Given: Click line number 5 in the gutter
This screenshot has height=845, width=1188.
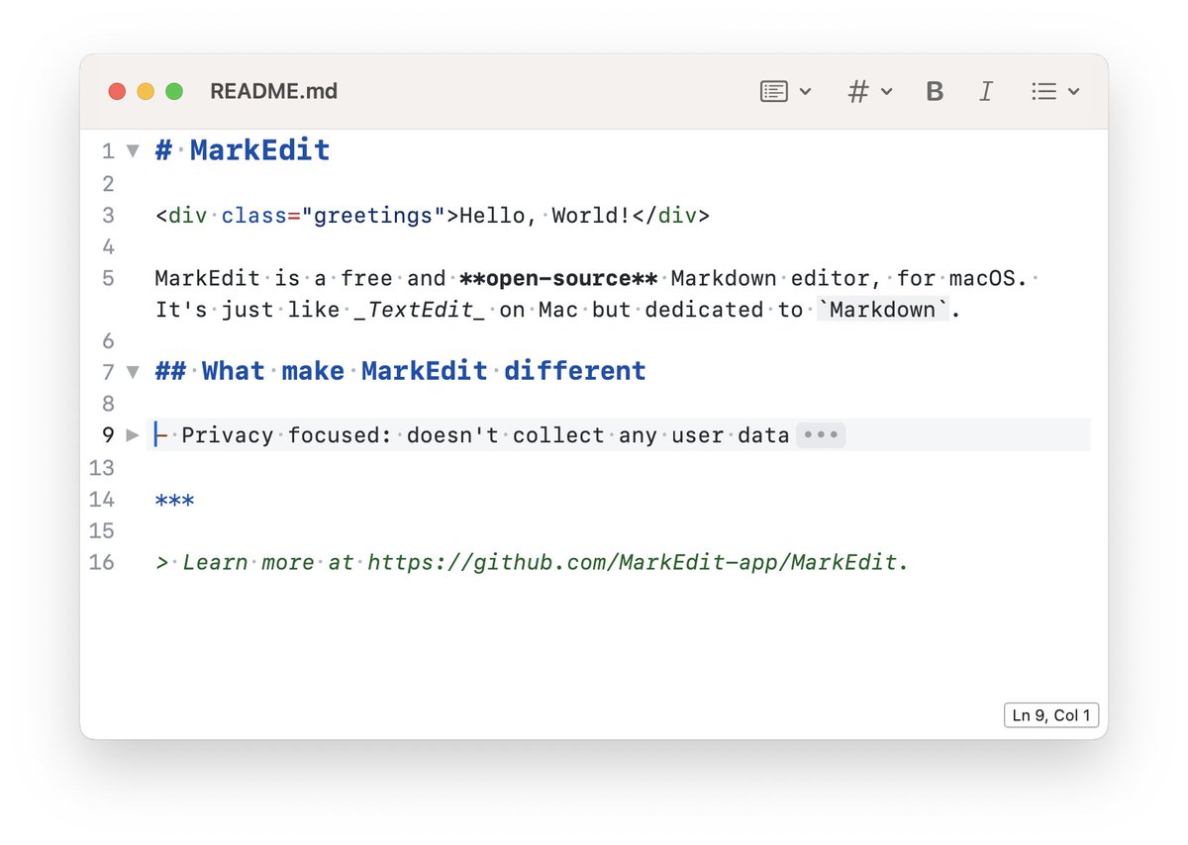Looking at the screenshot, I should coord(108,278).
